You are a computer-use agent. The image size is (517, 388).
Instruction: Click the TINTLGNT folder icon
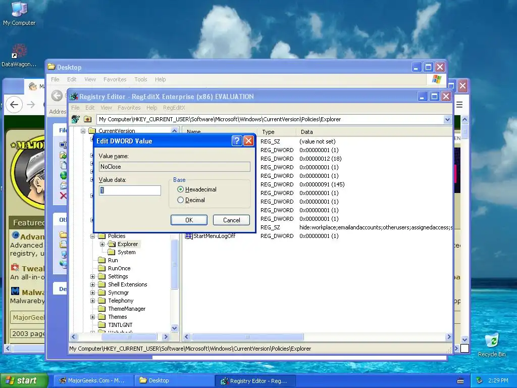coord(102,325)
